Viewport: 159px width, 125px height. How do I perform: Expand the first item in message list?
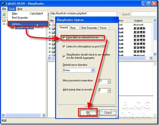[x=50, y=25]
